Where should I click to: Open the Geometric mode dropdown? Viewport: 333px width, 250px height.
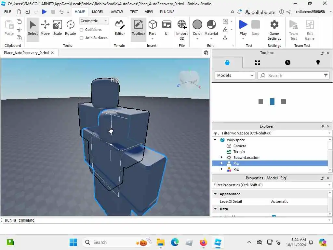click(94, 21)
